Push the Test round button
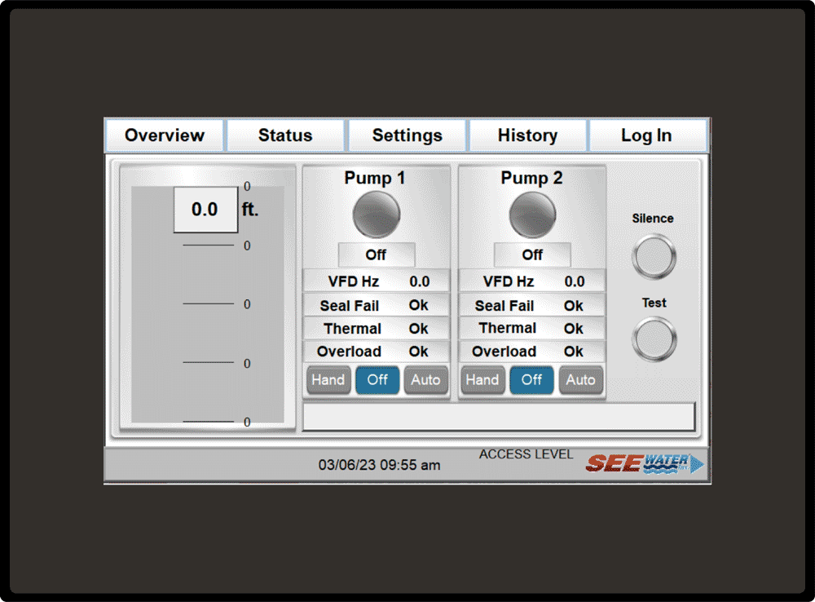Viewport: 815px width, 602px height. [654, 340]
